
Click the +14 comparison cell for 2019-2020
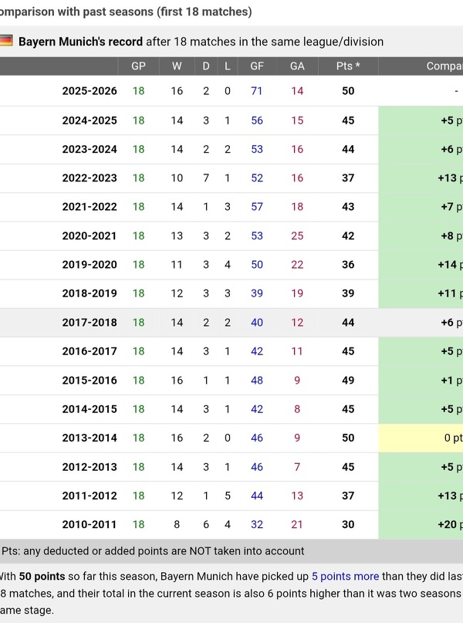448,265
